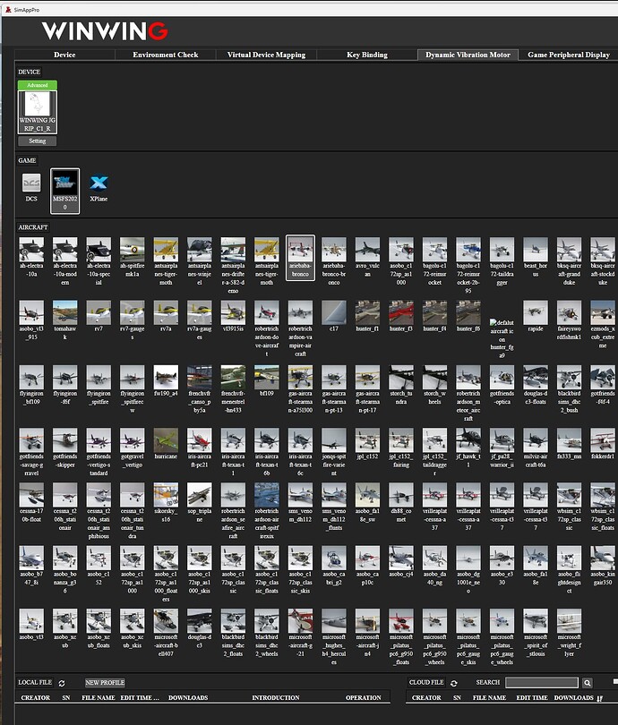618x725 pixels.
Task: Click the LOCAL FILE button
Action: coord(35,682)
